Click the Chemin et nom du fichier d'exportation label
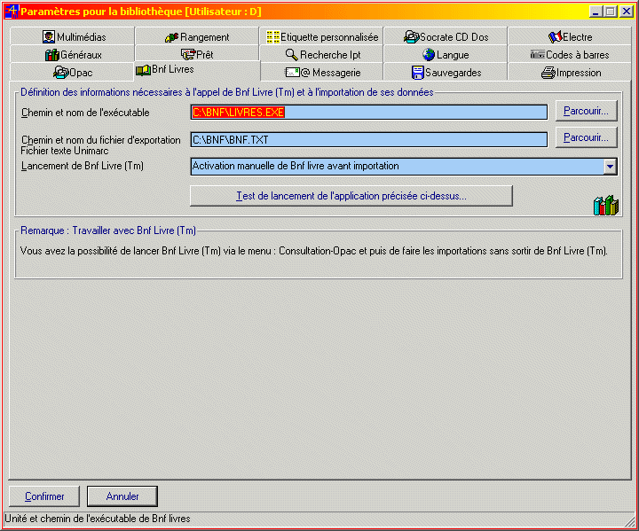This screenshot has height=531, width=639. click(100, 140)
